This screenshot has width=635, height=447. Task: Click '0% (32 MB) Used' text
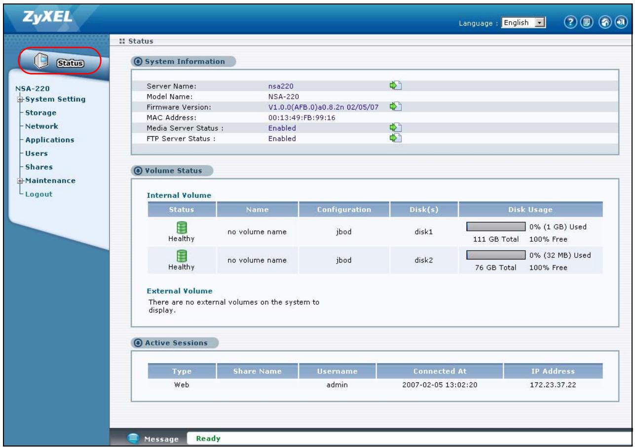point(560,255)
